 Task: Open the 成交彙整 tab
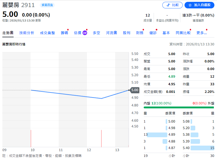coord(47,33)
